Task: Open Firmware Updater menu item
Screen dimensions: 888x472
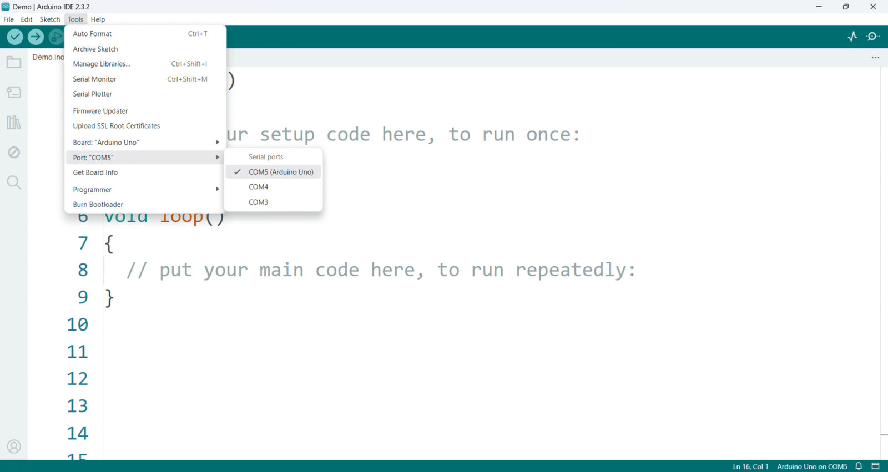Action: click(145, 111)
